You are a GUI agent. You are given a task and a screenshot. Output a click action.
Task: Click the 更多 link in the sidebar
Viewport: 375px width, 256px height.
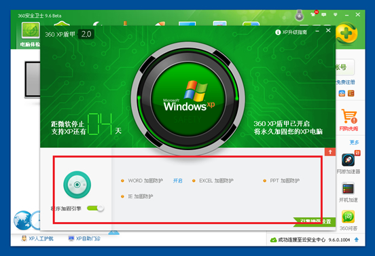click(354, 143)
